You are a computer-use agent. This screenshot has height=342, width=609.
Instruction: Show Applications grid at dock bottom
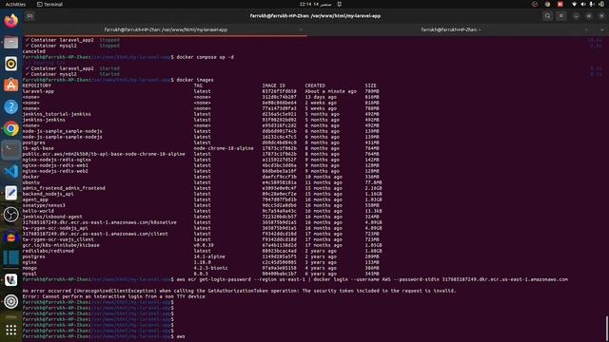(x=10, y=330)
